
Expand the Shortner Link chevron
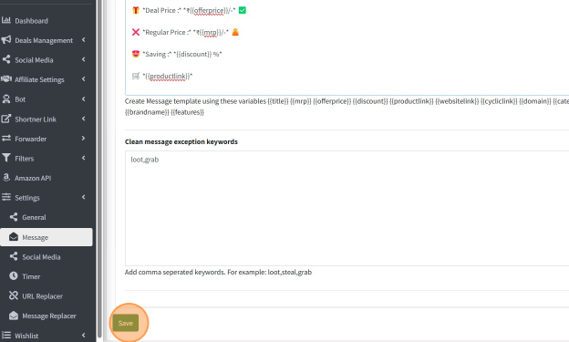point(84,119)
